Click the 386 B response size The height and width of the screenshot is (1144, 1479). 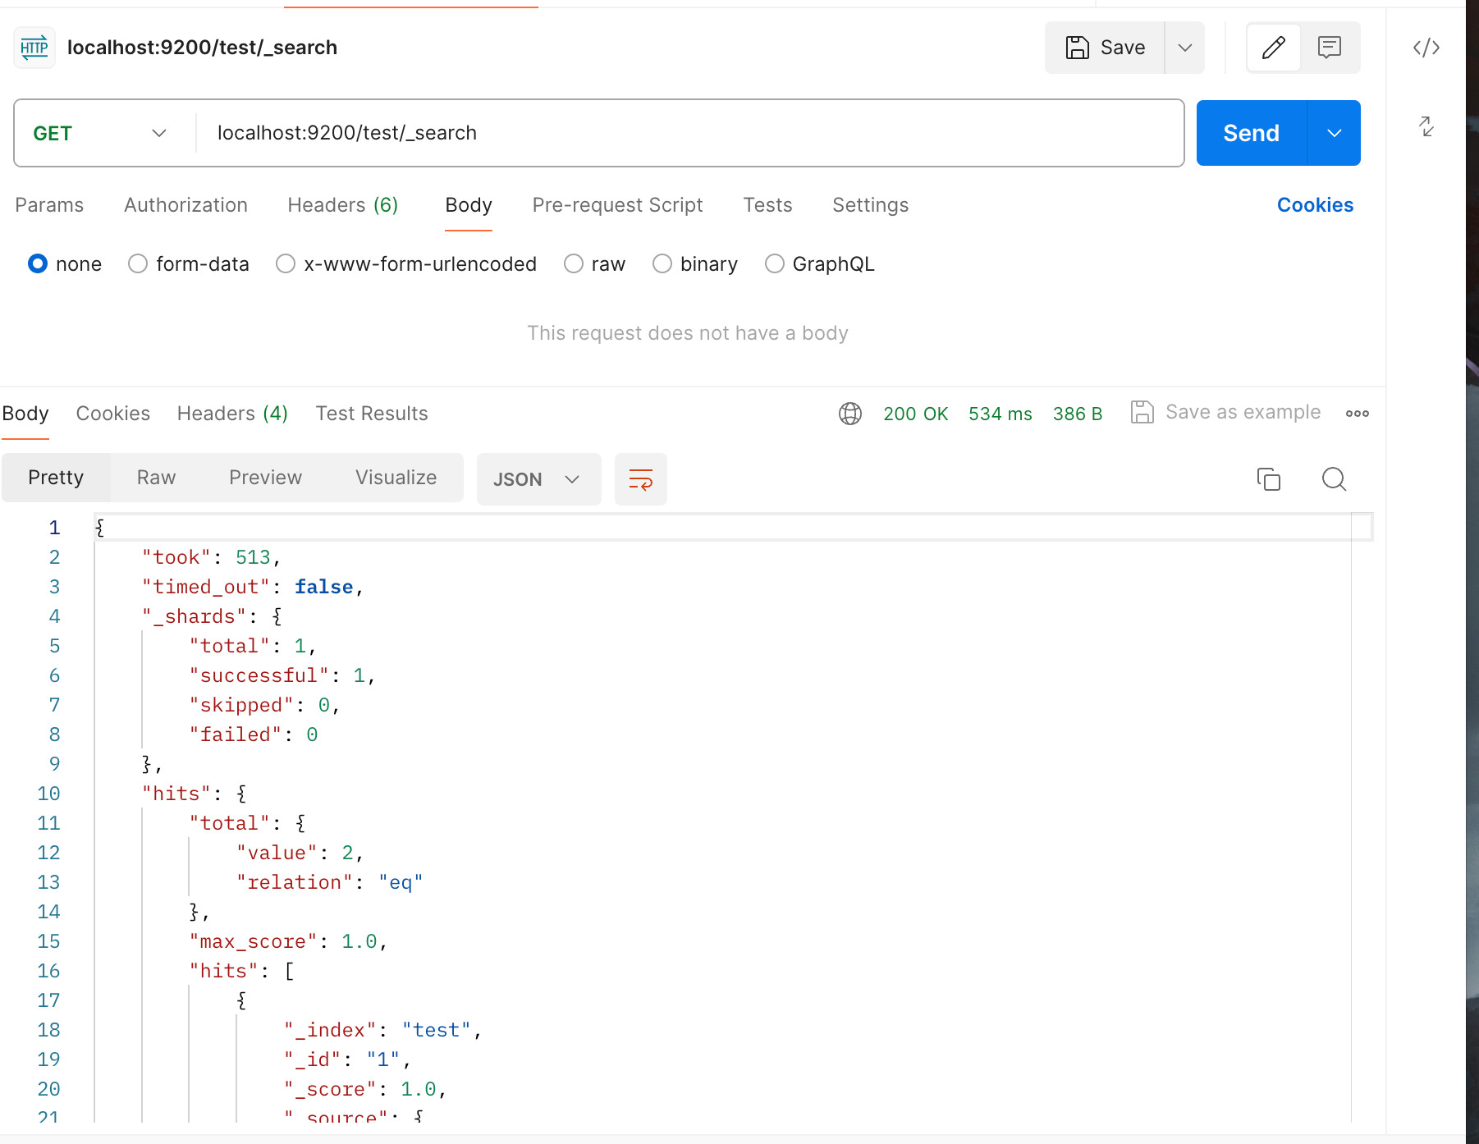tap(1078, 414)
